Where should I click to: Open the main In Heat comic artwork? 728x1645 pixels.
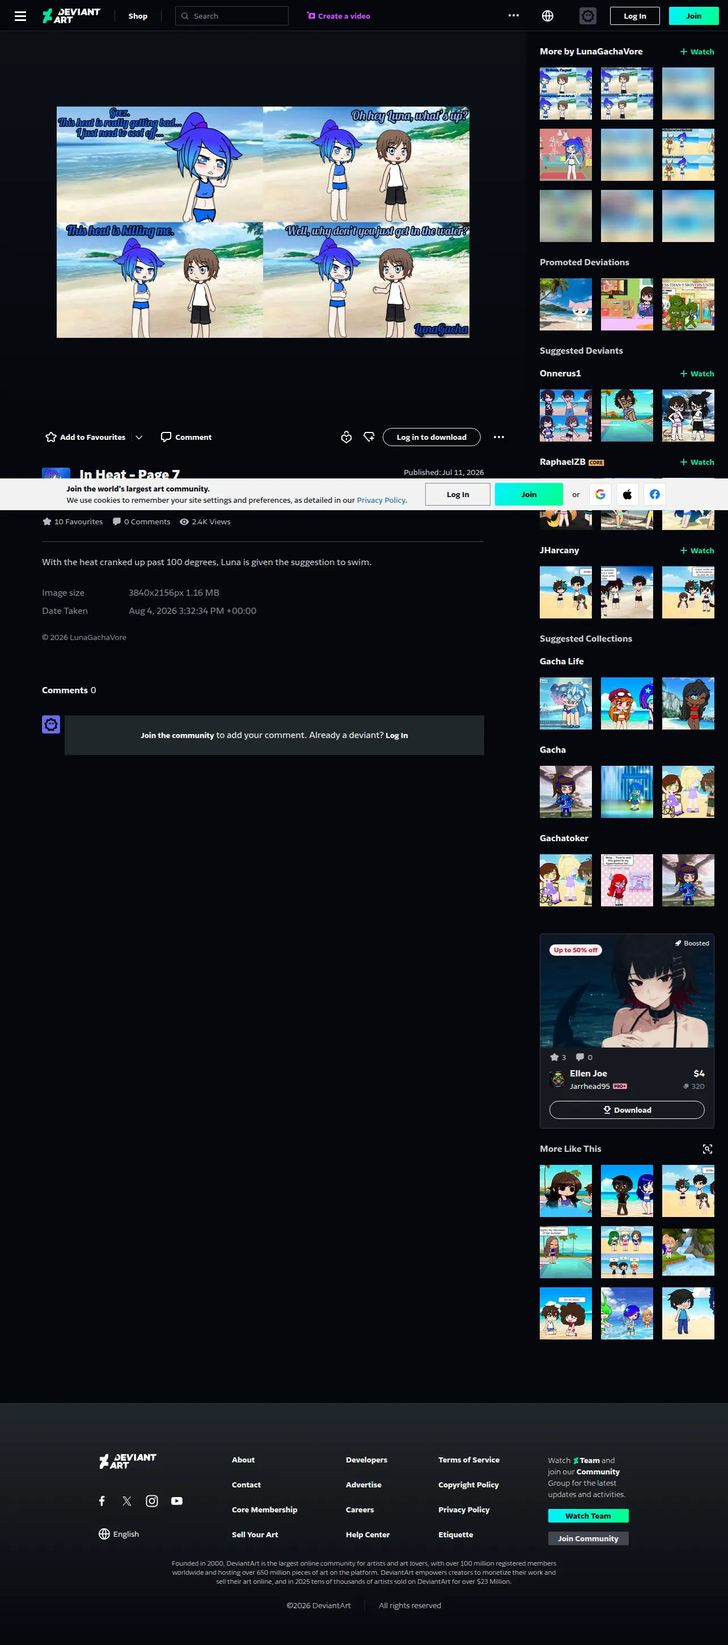tap(263, 222)
